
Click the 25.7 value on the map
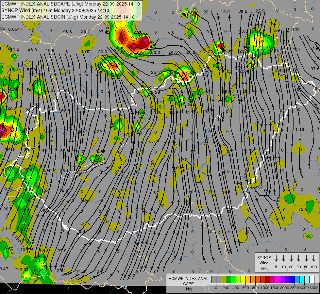tap(86, 31)
